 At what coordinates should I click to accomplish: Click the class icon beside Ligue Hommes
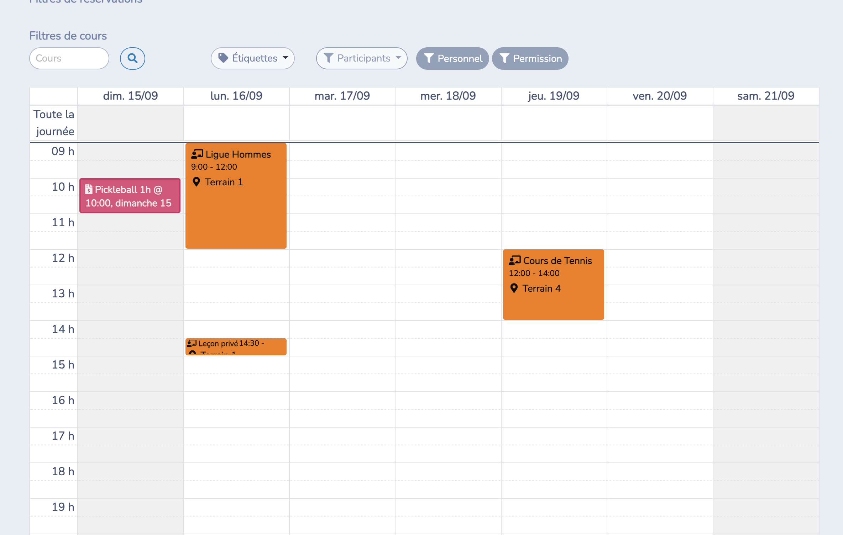197,154
